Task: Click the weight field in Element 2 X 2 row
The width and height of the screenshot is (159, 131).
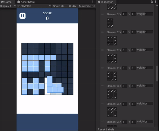Action: point(149,14)
